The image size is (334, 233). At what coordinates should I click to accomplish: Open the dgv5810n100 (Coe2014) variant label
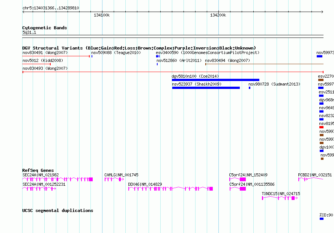[195, 76]
